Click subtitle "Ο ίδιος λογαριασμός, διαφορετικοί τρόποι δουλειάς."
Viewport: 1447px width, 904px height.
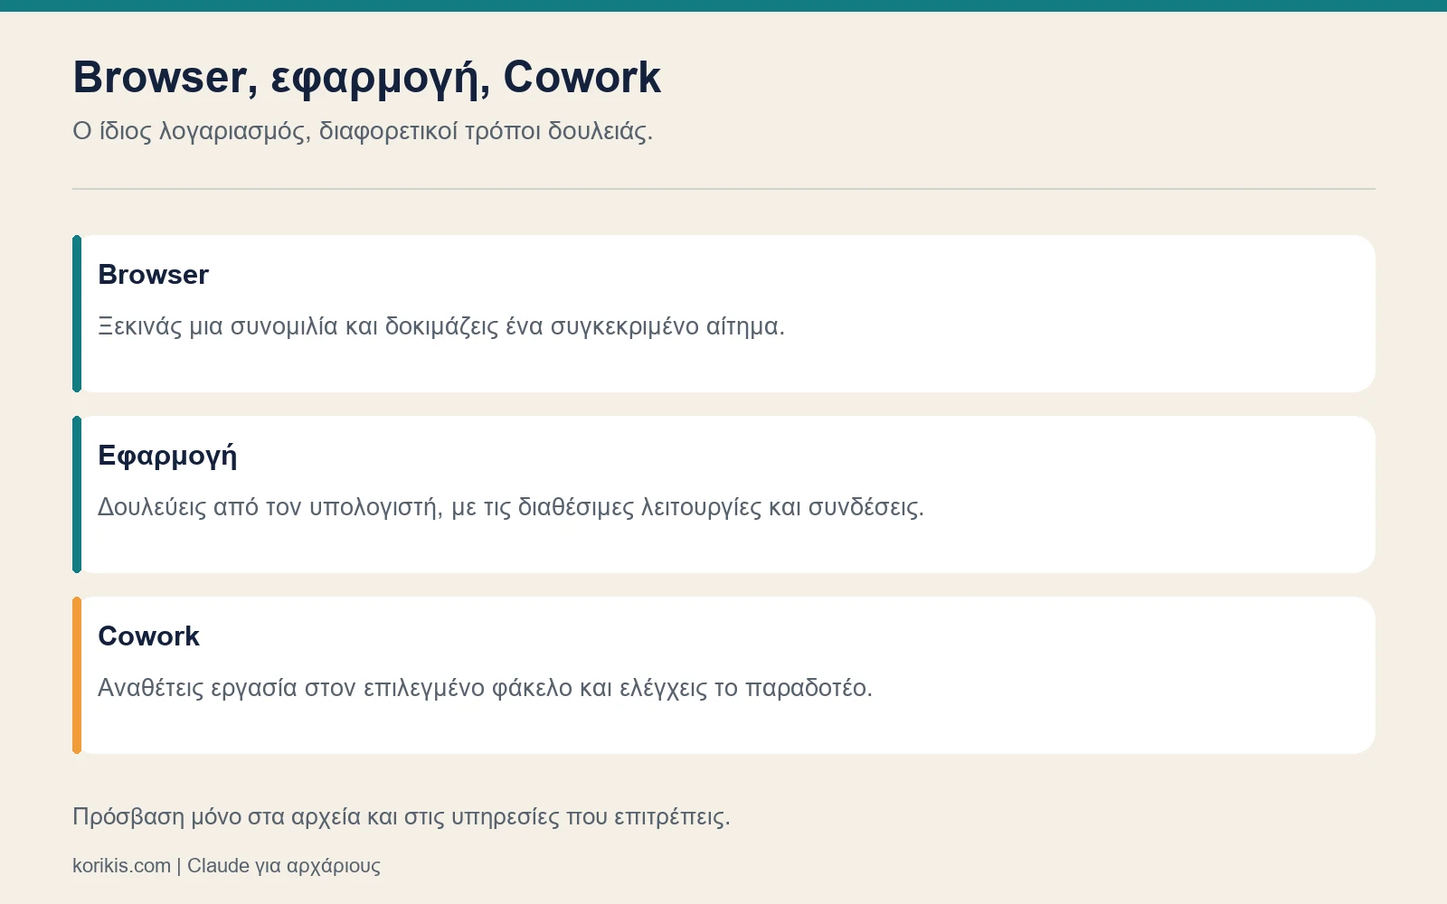click(x=363, y=132)
